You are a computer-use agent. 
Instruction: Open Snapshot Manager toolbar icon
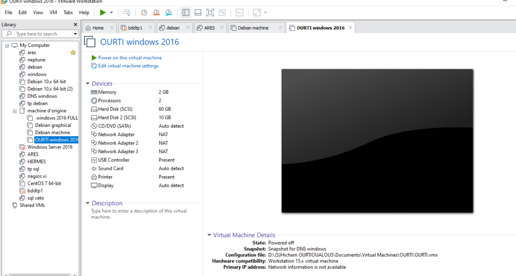(168, 13)
